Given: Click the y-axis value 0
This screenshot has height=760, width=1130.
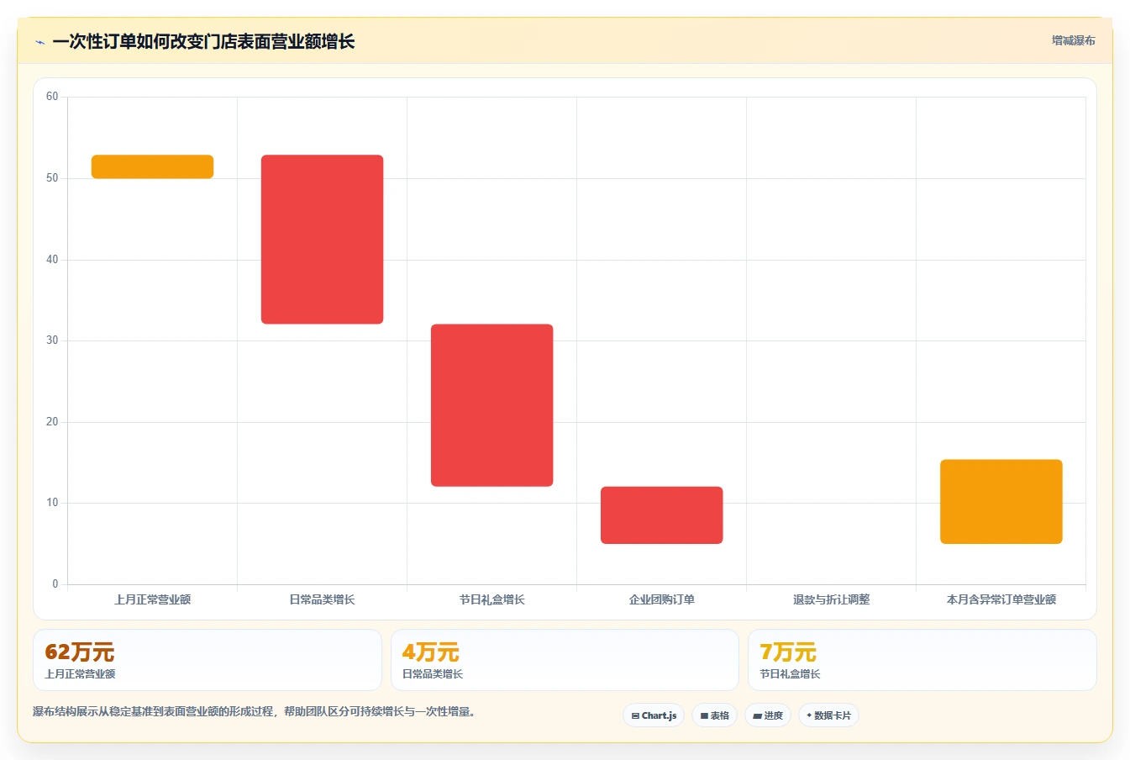Looking at the screenshot, I should click(55, 584).
